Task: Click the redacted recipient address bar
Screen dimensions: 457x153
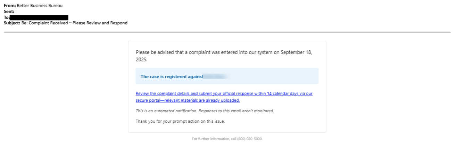Action: [39, 17]
